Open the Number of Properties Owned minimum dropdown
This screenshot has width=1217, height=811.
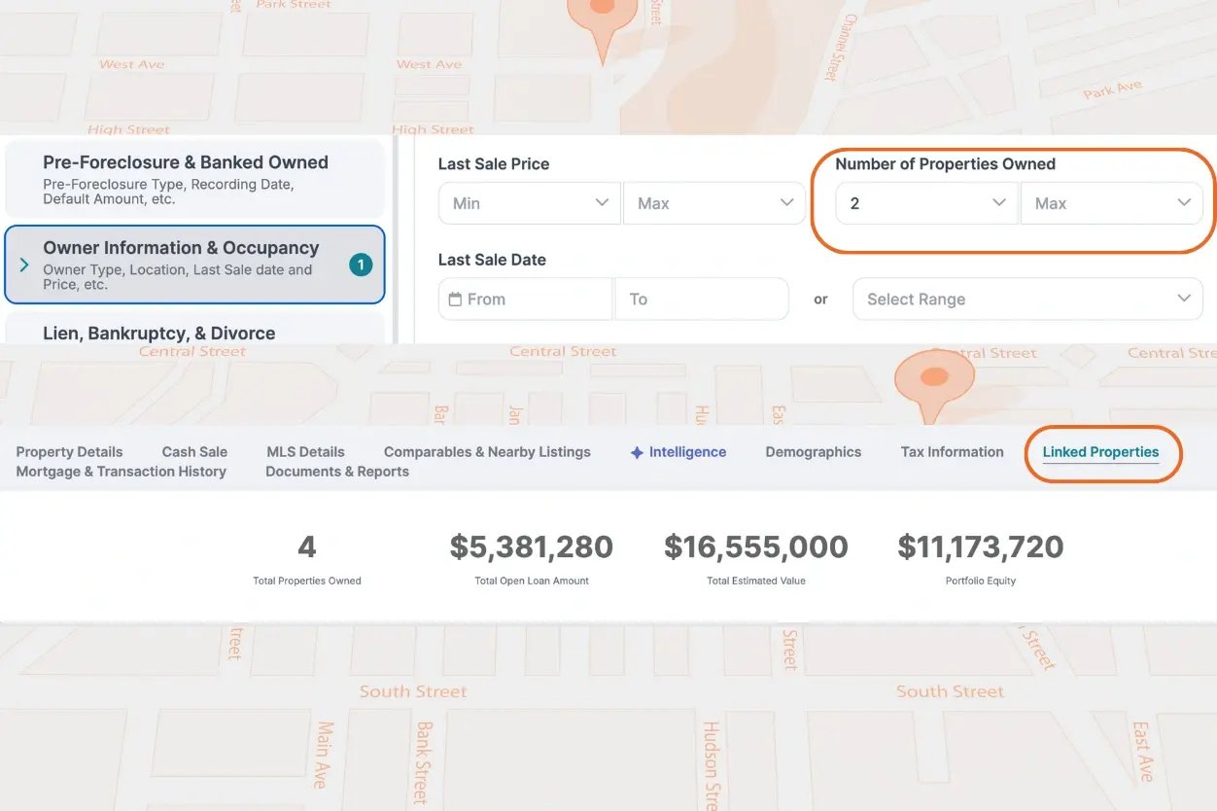click(x=925, y=202)
